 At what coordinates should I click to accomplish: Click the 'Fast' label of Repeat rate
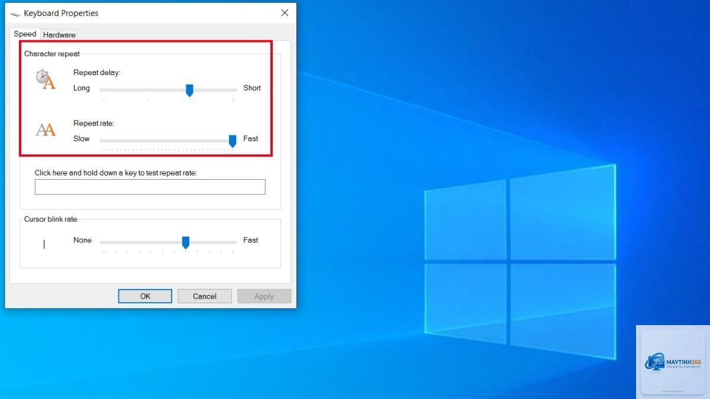[251, 139]
